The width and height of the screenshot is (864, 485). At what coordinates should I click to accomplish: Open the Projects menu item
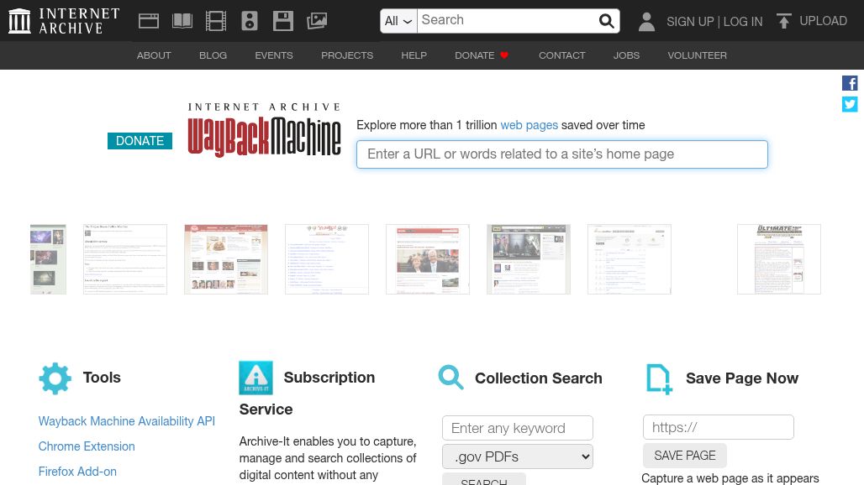click(347, 55)
